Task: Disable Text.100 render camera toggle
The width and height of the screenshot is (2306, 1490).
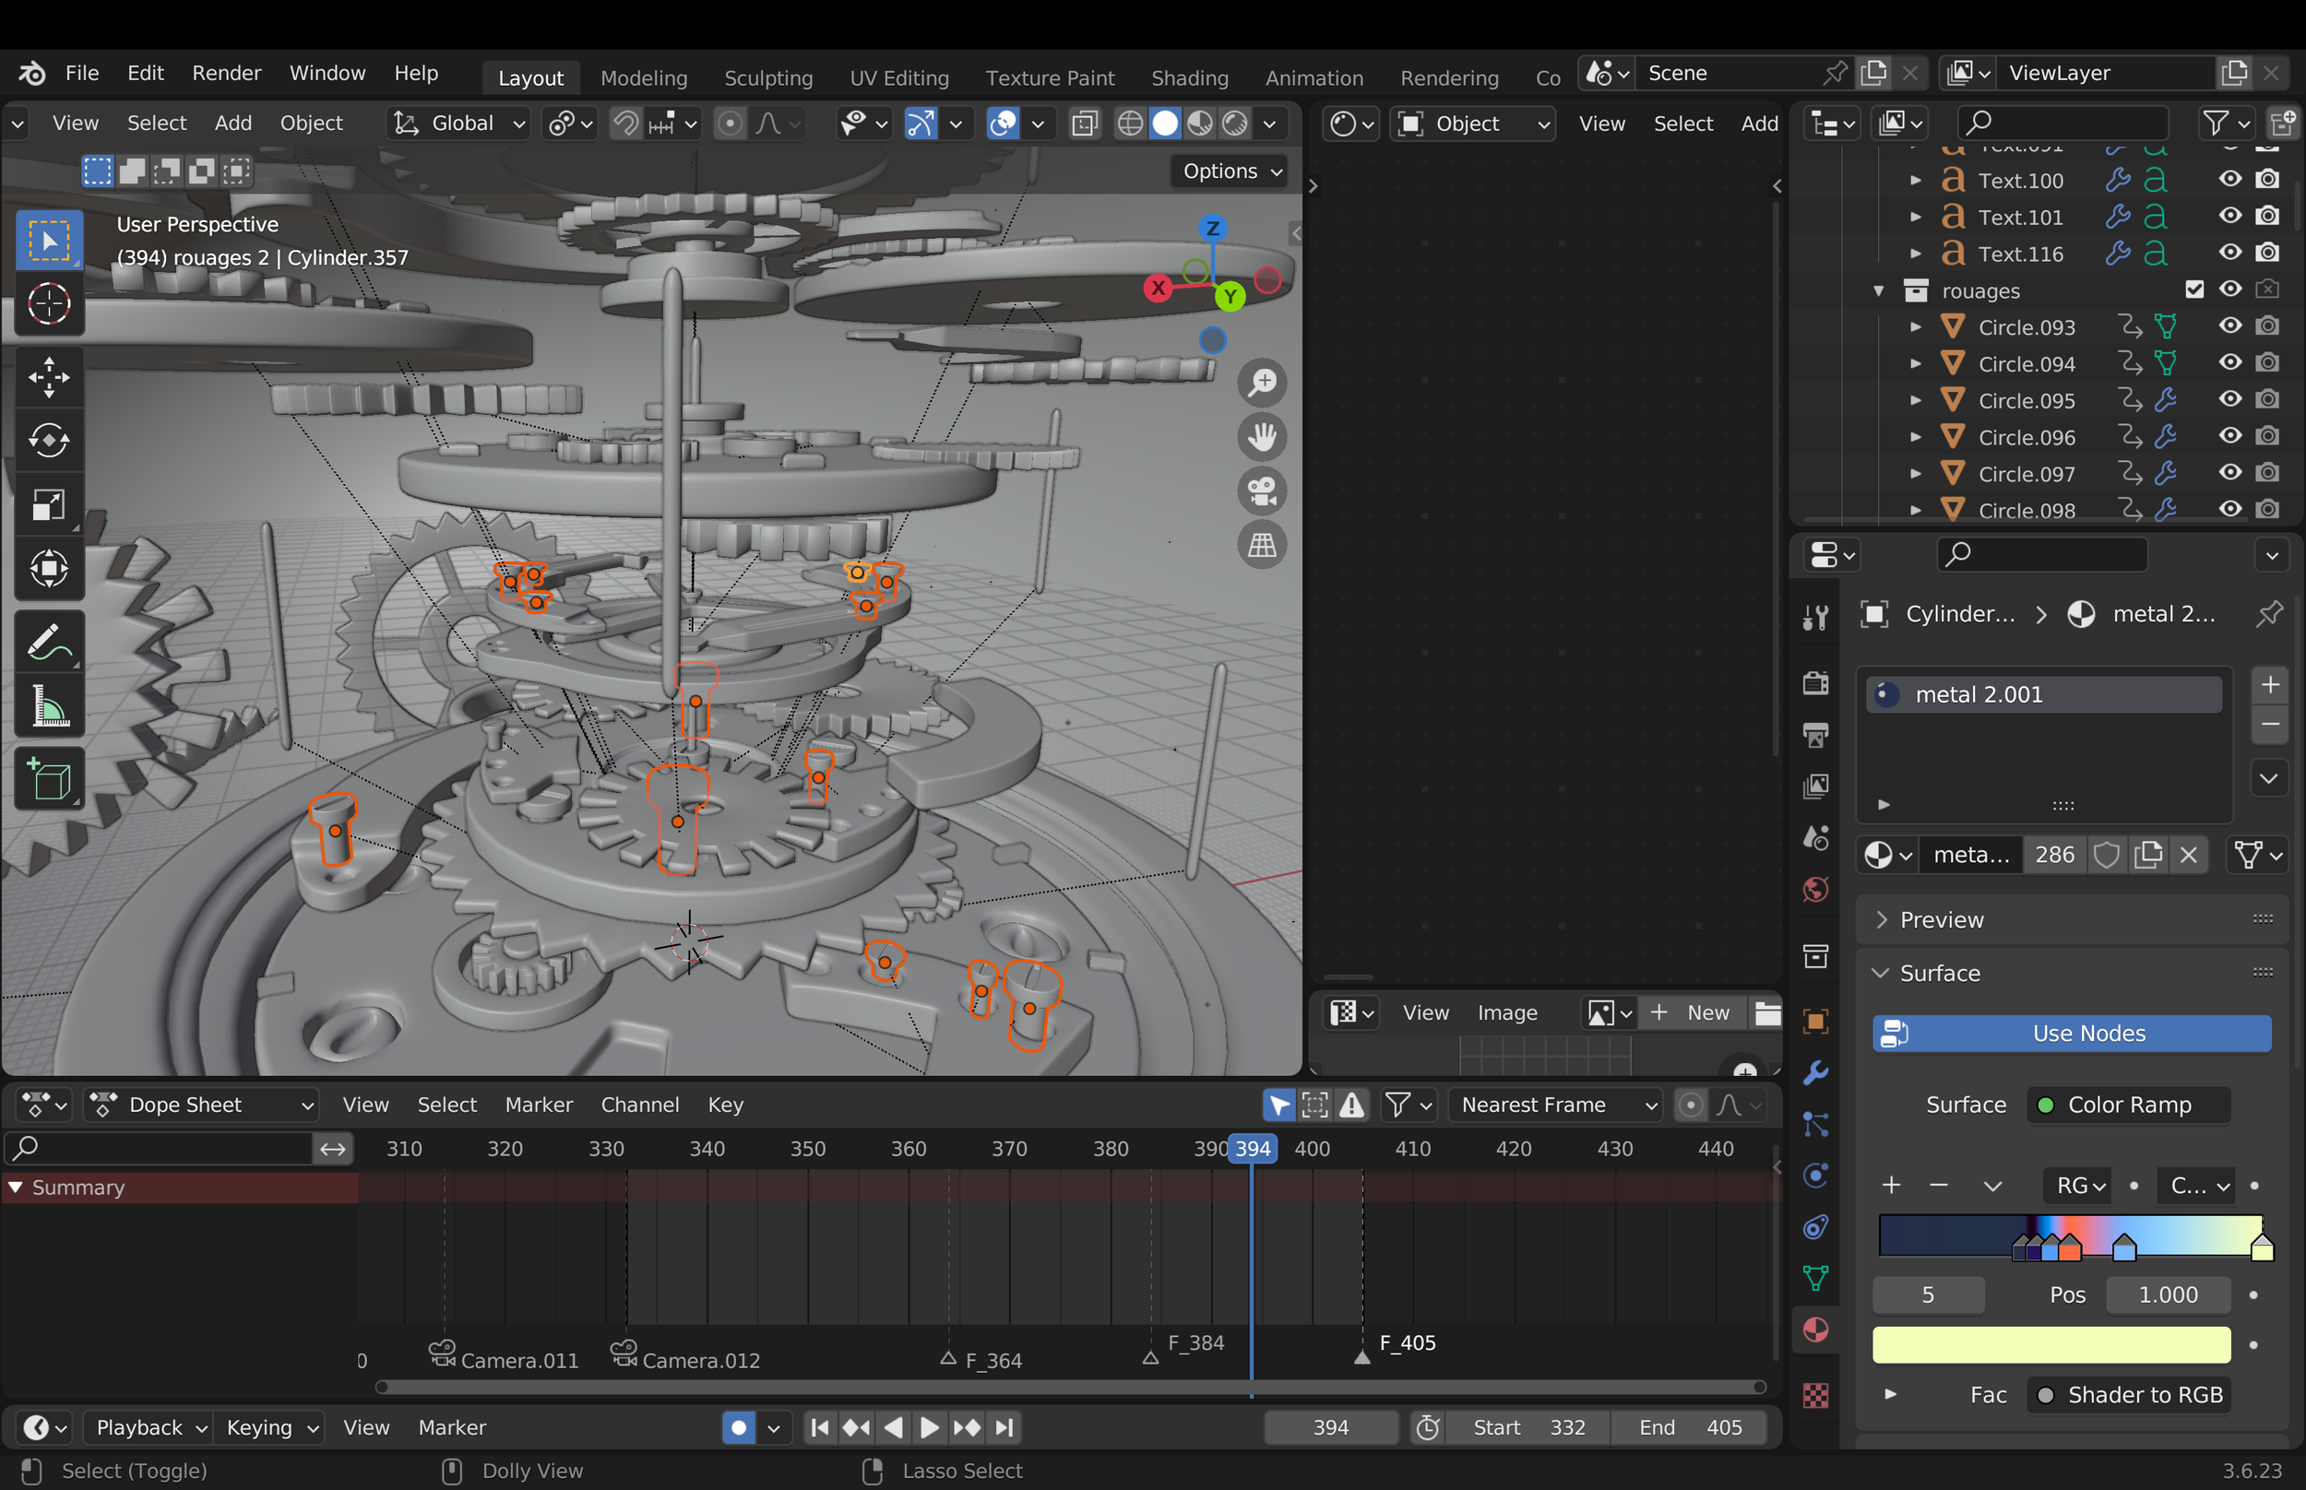Action: coord(2266,180)
